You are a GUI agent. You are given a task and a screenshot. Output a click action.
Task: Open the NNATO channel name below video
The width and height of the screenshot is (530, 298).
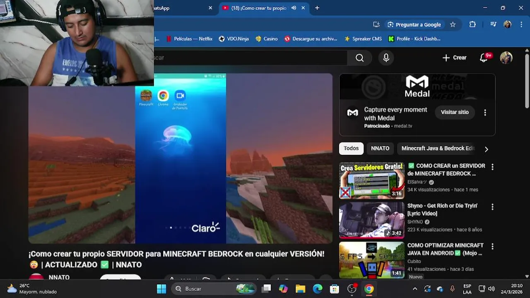tap(59, 277)
